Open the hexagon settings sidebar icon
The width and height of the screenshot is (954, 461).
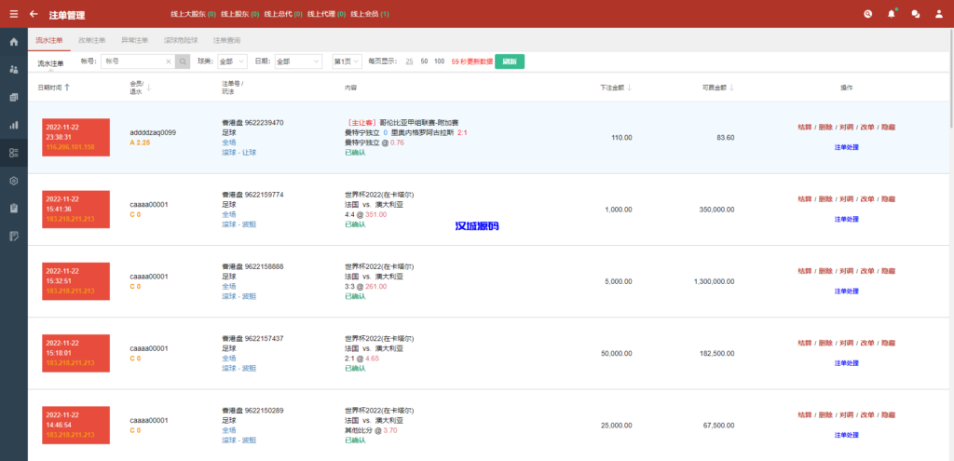tap(14, 181)
